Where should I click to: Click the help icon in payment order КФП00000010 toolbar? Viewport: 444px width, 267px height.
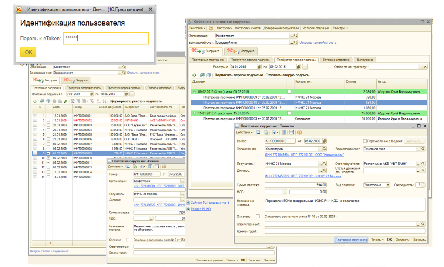click(299, 132)
